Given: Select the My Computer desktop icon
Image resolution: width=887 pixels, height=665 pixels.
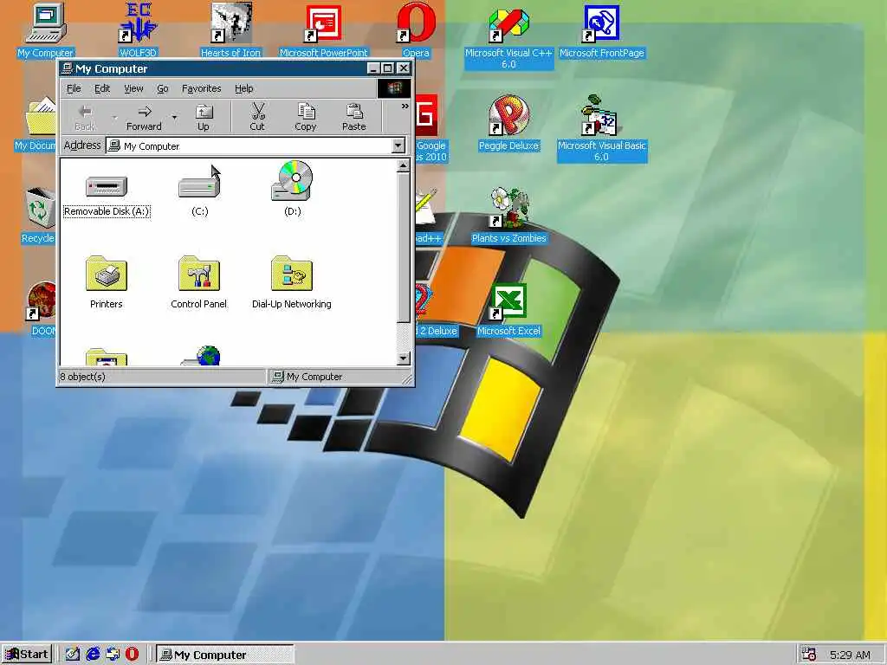Looking at the screenshot, I should coord(45,30).
